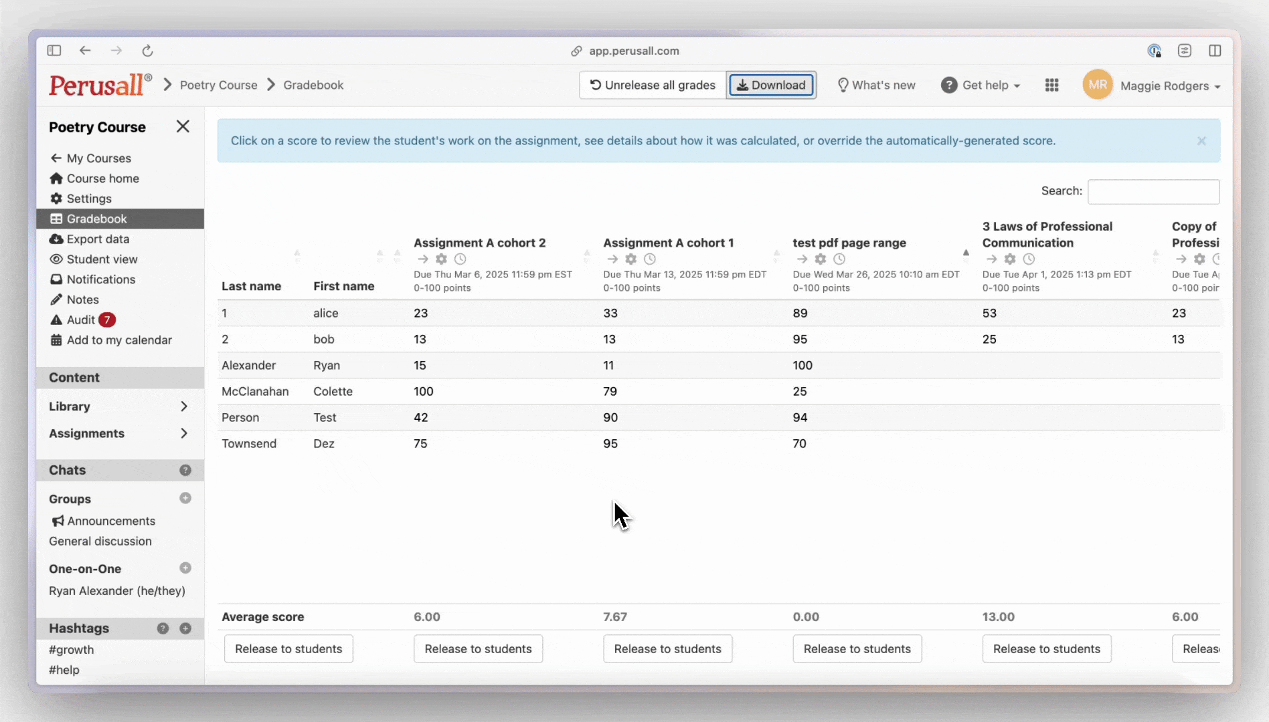Toggle the browser sidebar icon
This screenshot has height=722, width=1269.
point(54,50)
